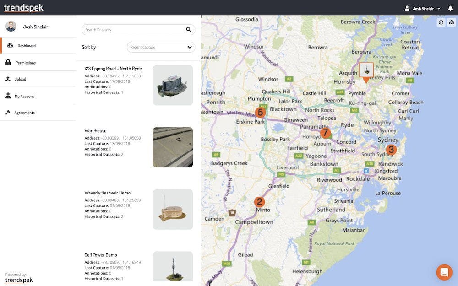Click the trendspek logo in the header
This screenshot has width=458, height=286.
[24, 7]
